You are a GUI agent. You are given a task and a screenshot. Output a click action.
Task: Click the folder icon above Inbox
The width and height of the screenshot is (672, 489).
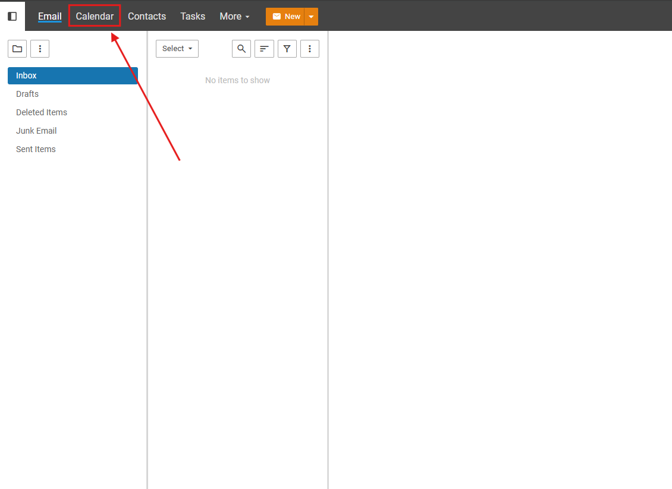pyautogui.click(x=17, y=49)
